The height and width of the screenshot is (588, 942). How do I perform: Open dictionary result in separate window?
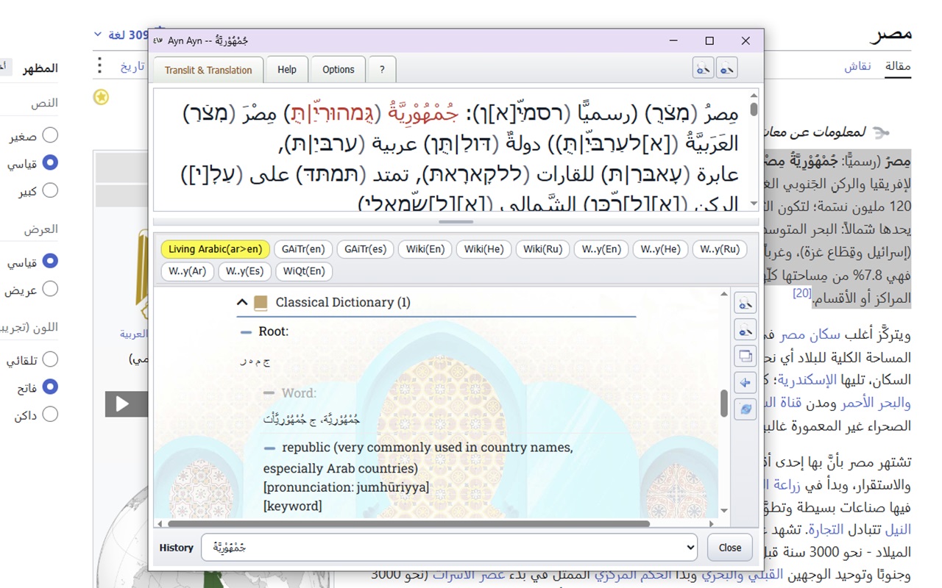point(746,356)
